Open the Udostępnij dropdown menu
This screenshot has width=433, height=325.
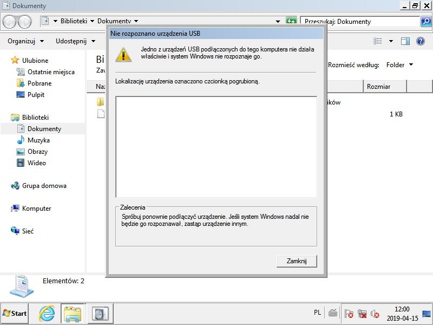[x=75, y=41]
